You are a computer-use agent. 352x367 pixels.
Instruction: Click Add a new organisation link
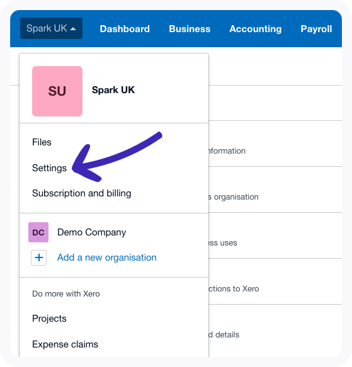coord(107,257)
